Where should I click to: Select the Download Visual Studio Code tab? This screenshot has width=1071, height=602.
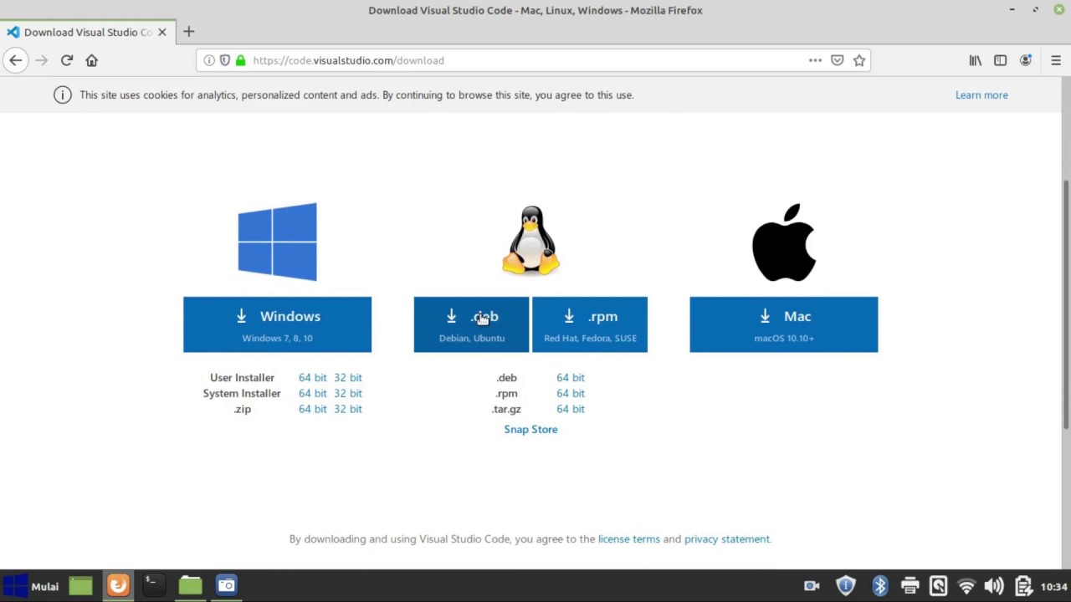(x=88, y=32)
